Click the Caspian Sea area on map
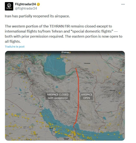136x143 pixels. pos(55,66)
